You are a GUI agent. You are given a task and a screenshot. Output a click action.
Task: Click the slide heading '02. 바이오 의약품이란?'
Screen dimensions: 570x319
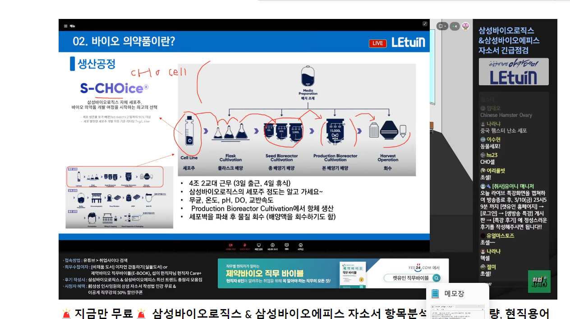click(124, 42)
